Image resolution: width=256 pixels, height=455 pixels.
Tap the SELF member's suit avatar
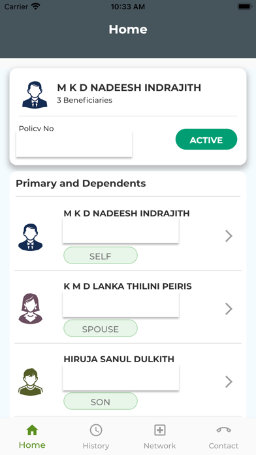(30, 237)
